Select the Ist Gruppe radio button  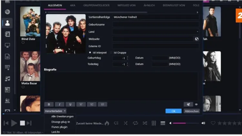[111, 53]
